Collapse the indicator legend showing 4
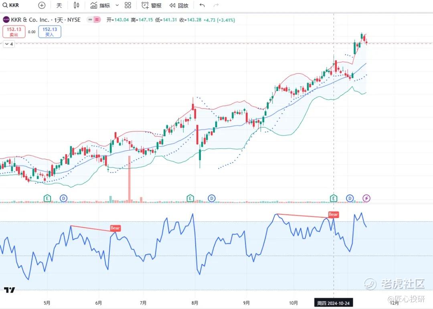This screenshot has width=433, height=309. click(x=9, y=44)
